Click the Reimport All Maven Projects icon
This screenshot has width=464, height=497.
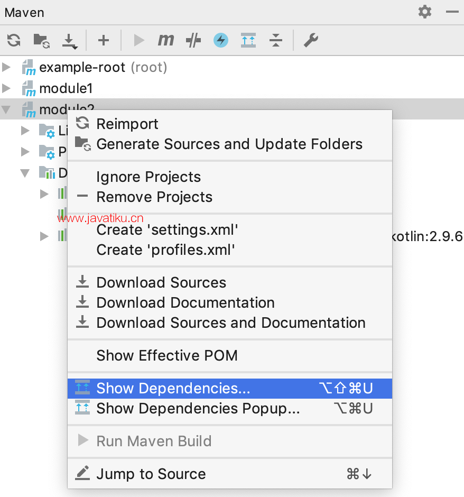(x=14, y=40)
